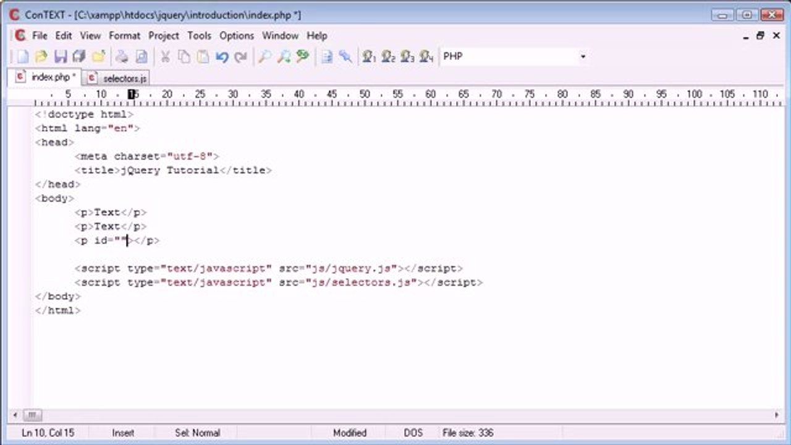Paste clipboard with the Paste icon
The height and width of the screenshot is (445, 791).
pyautogui.click(x=203, y=57)
